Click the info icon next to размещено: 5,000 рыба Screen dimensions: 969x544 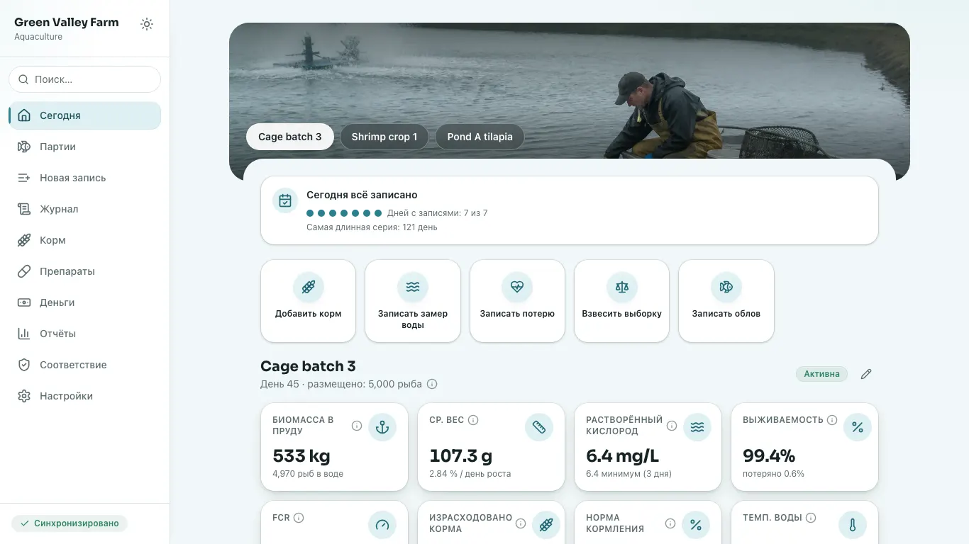(x=432, y=384)
